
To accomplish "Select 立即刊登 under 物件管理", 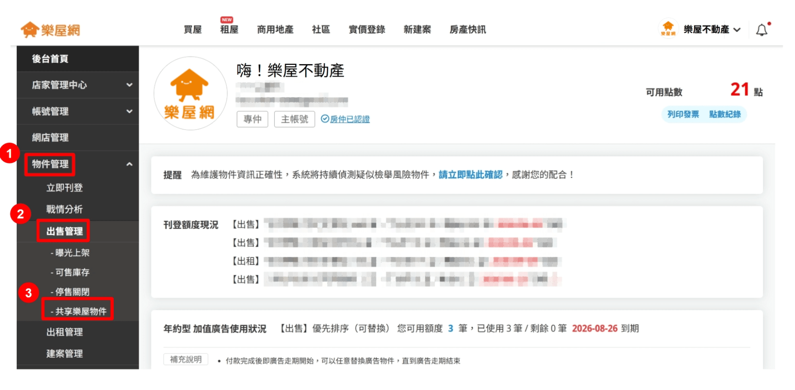I will (x=64, y=188).
